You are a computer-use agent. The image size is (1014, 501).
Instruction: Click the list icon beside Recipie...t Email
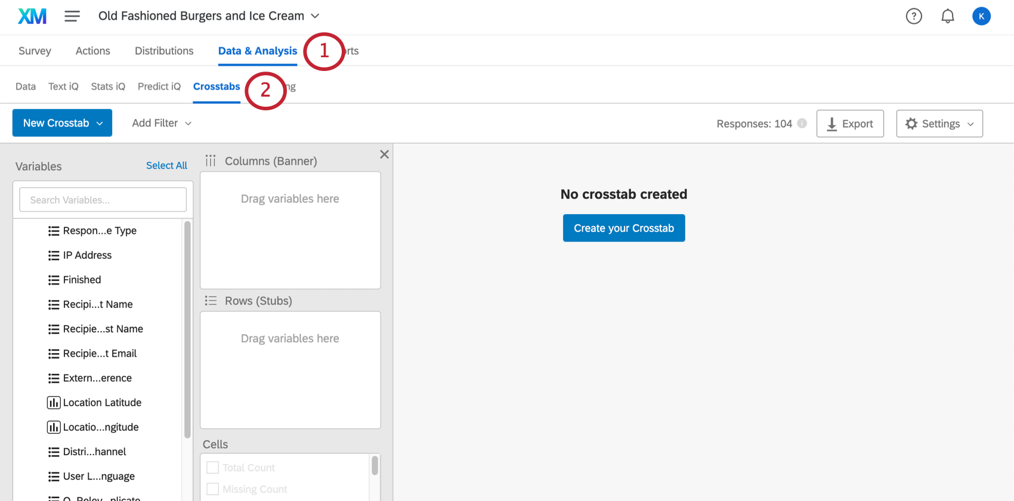[54, 354]
